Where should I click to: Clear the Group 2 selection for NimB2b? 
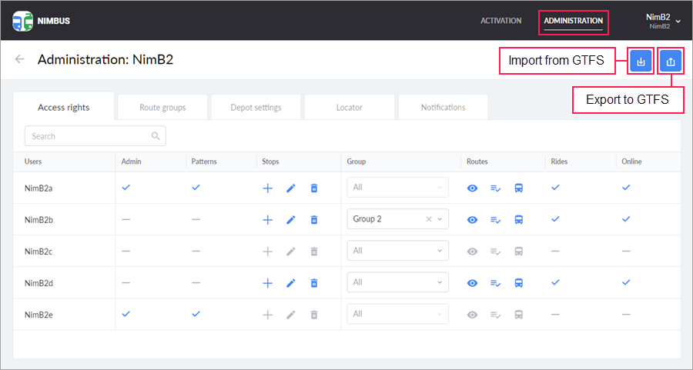pyautogui.click(x=429, y=219)
